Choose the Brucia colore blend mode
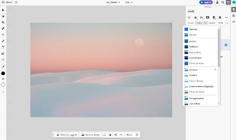The width and height of the screenshot is (236, 140). (200, 52)
